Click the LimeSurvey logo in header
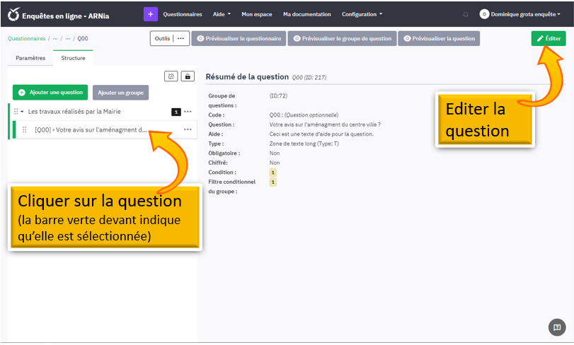Image resolution: width=574 pixels, height=345 pixels. pos(13,14)
